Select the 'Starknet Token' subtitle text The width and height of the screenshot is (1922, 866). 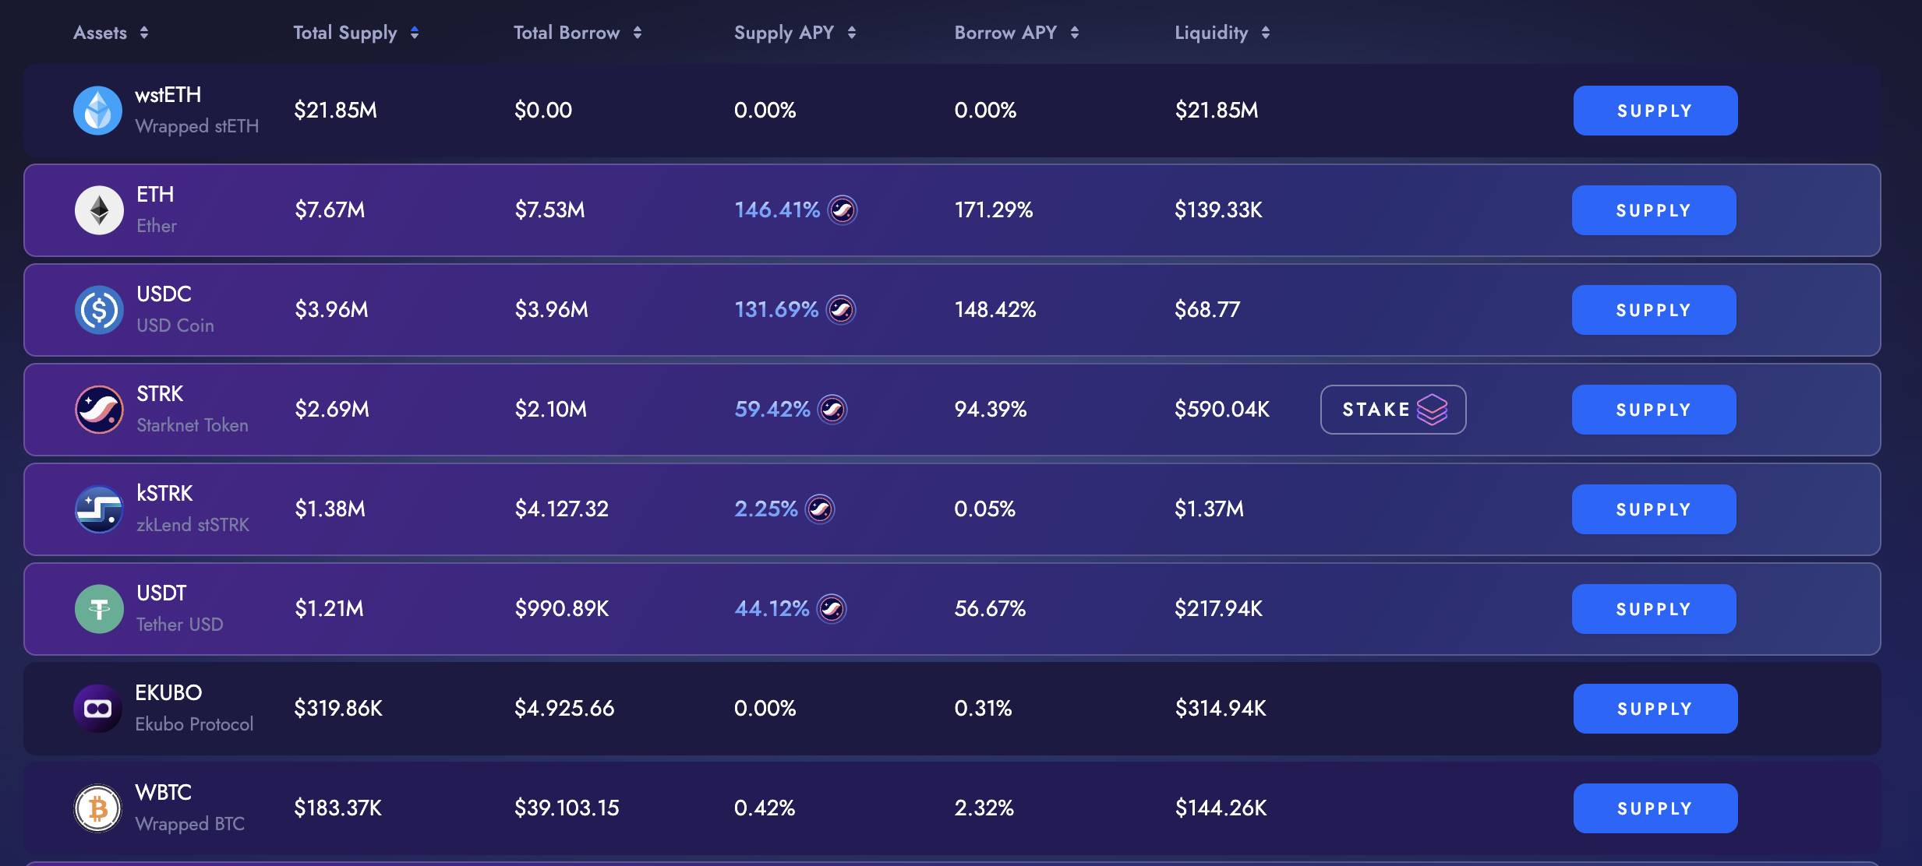[x=193, y=425]
